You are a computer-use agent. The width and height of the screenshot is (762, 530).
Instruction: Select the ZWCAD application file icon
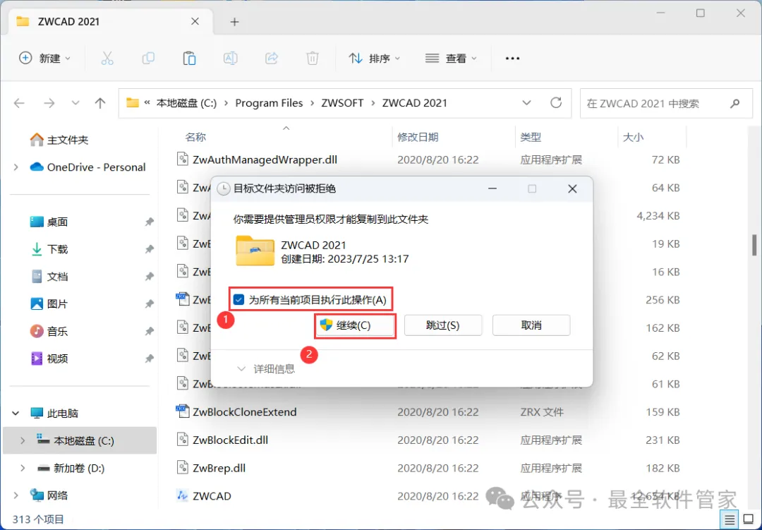182,495
